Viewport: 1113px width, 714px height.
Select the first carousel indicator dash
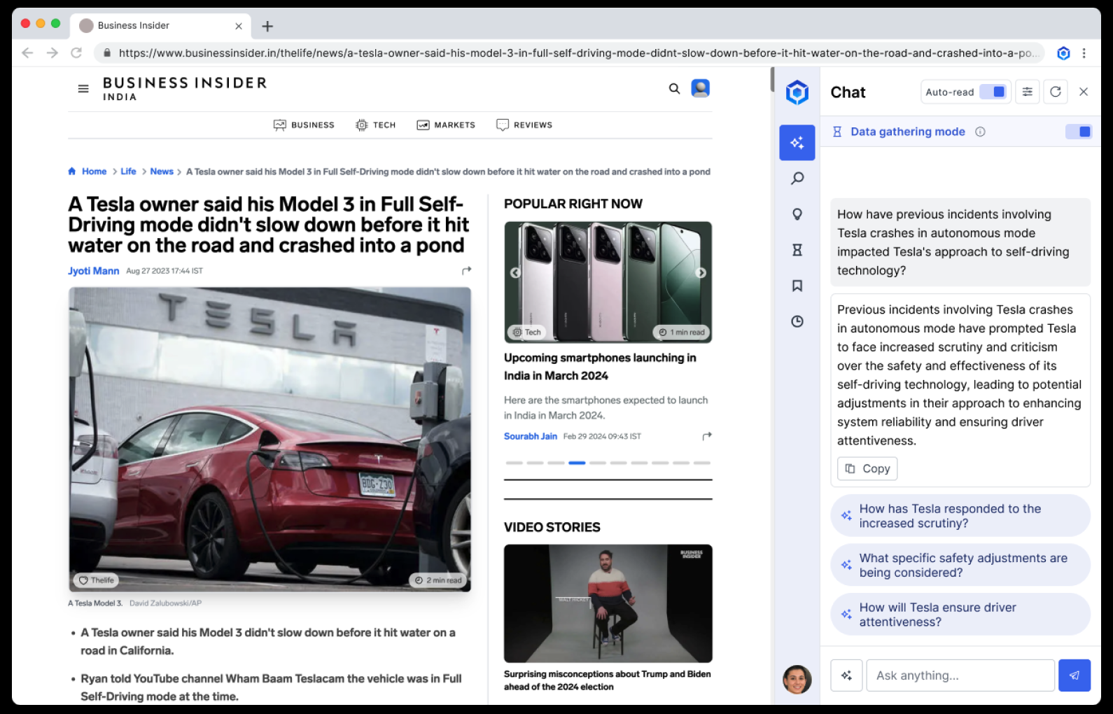click(514, 463)
